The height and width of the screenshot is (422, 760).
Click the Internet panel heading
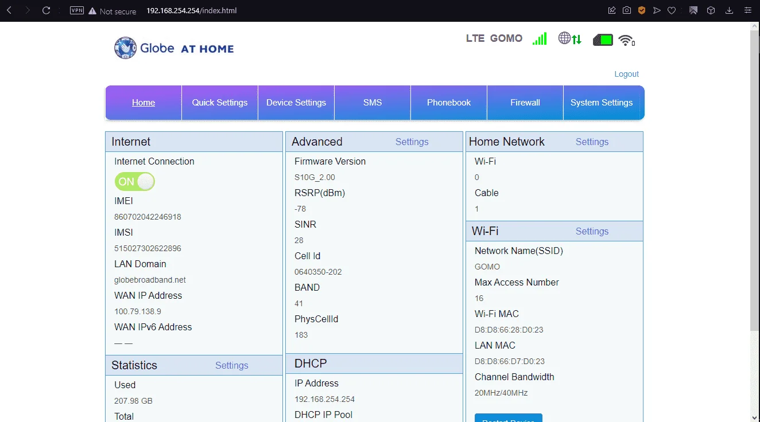[x=131, y=142]
